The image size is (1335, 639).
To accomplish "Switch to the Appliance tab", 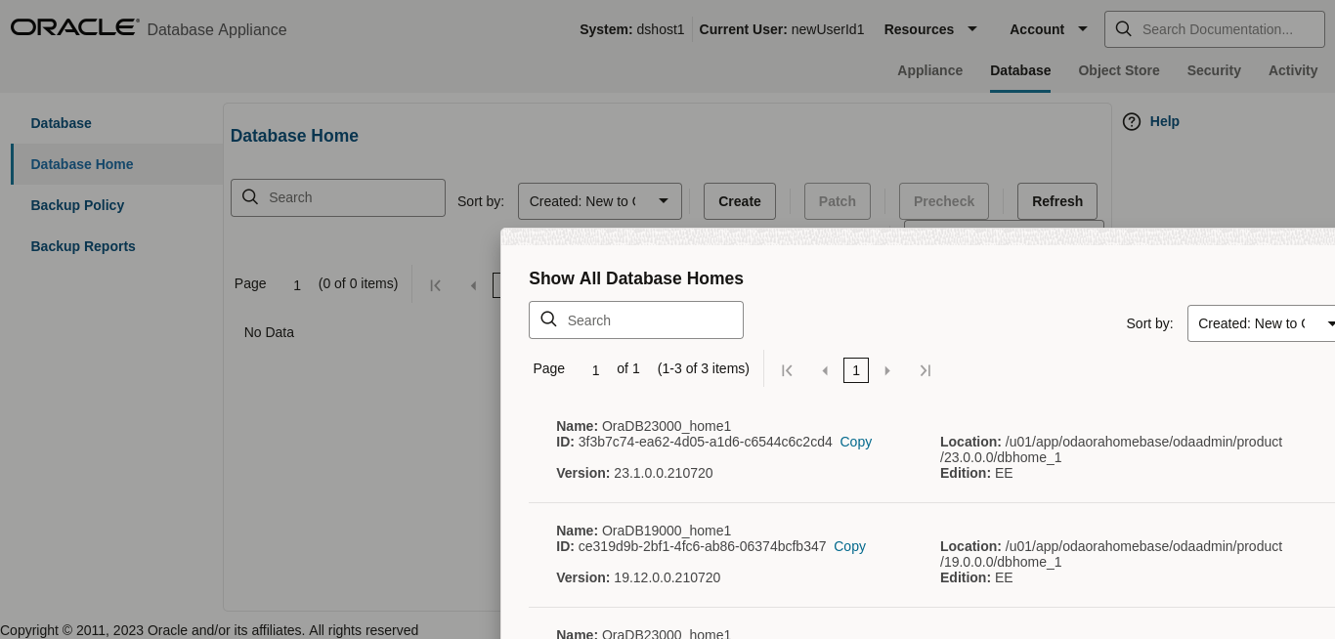I will pyautogui.click(x=929, y=70).
